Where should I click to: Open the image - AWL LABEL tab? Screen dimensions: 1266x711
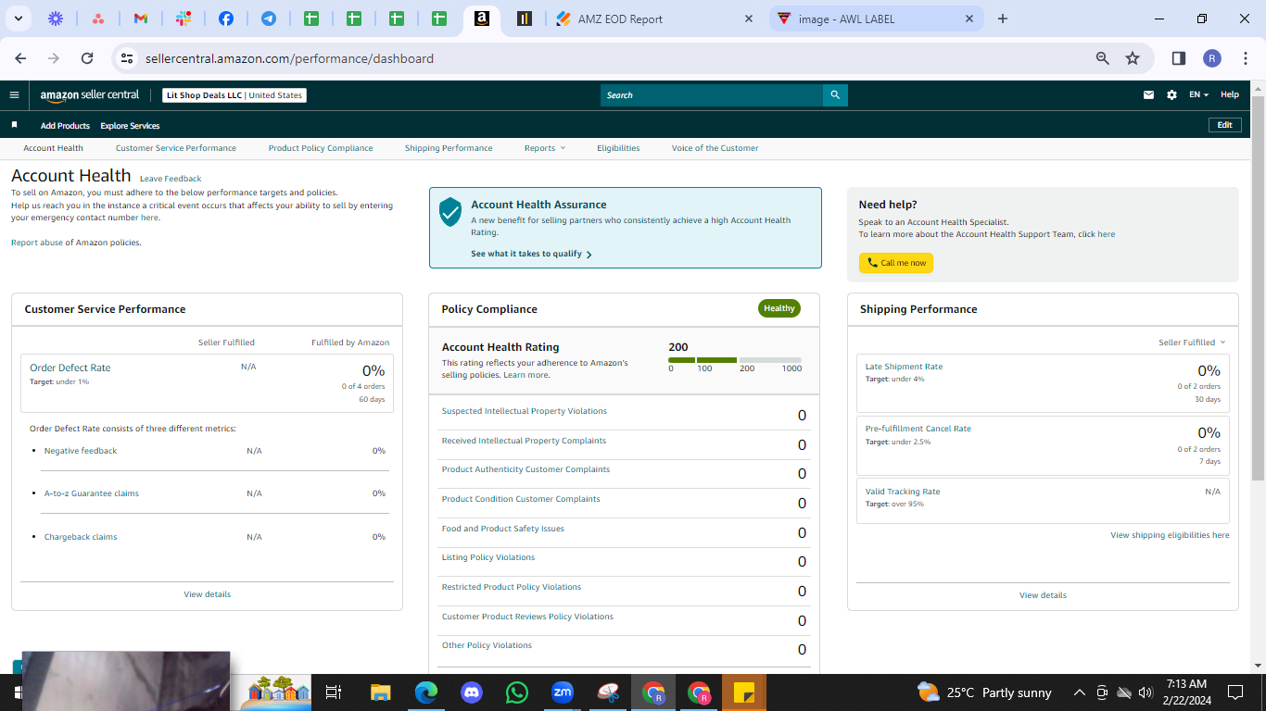coord(875,19)
